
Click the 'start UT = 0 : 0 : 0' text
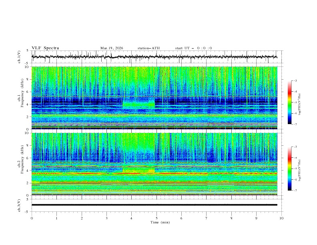[193, 48]
